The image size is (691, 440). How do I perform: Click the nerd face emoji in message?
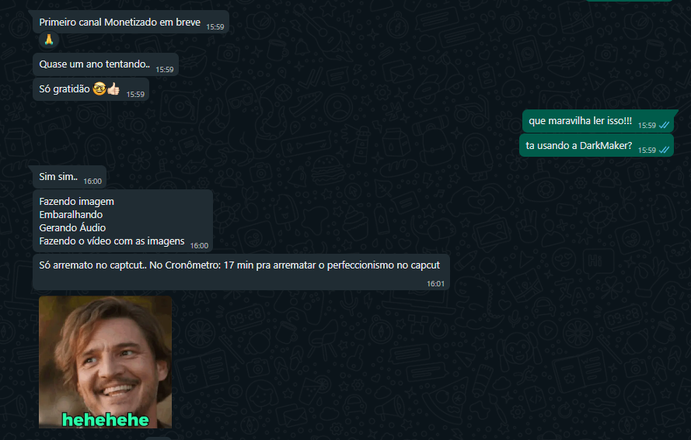[99, 89]
